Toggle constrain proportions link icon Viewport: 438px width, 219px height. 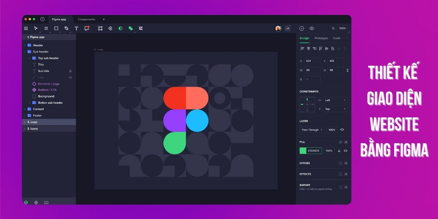[347, 71]
